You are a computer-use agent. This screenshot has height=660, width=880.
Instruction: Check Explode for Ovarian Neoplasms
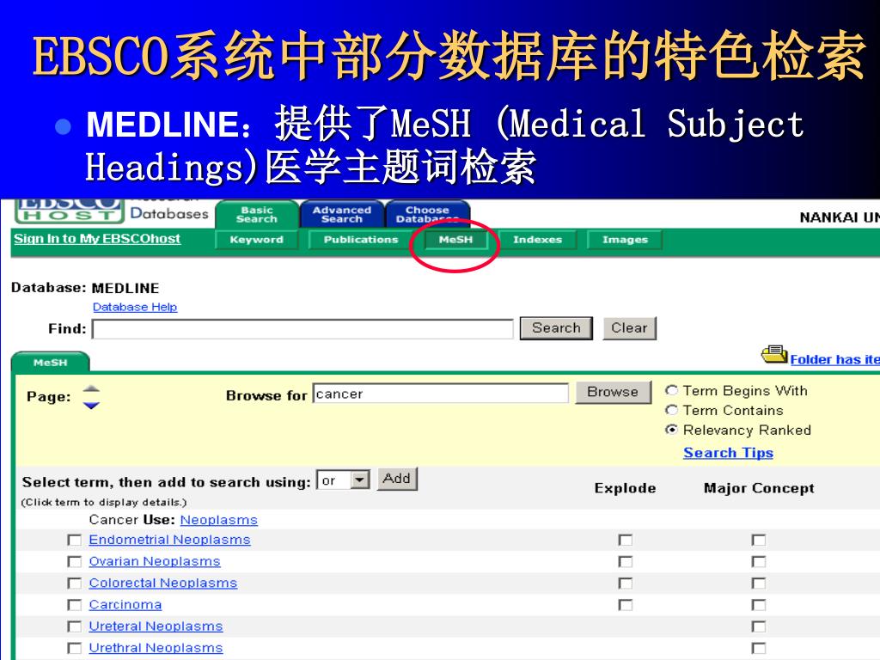tap(626, 562)
